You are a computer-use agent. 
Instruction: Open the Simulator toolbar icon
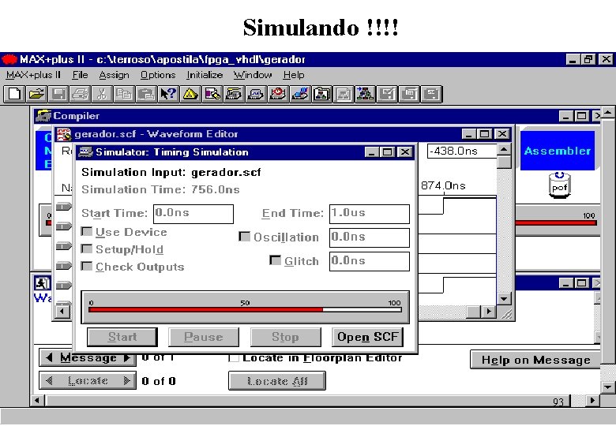256,94
